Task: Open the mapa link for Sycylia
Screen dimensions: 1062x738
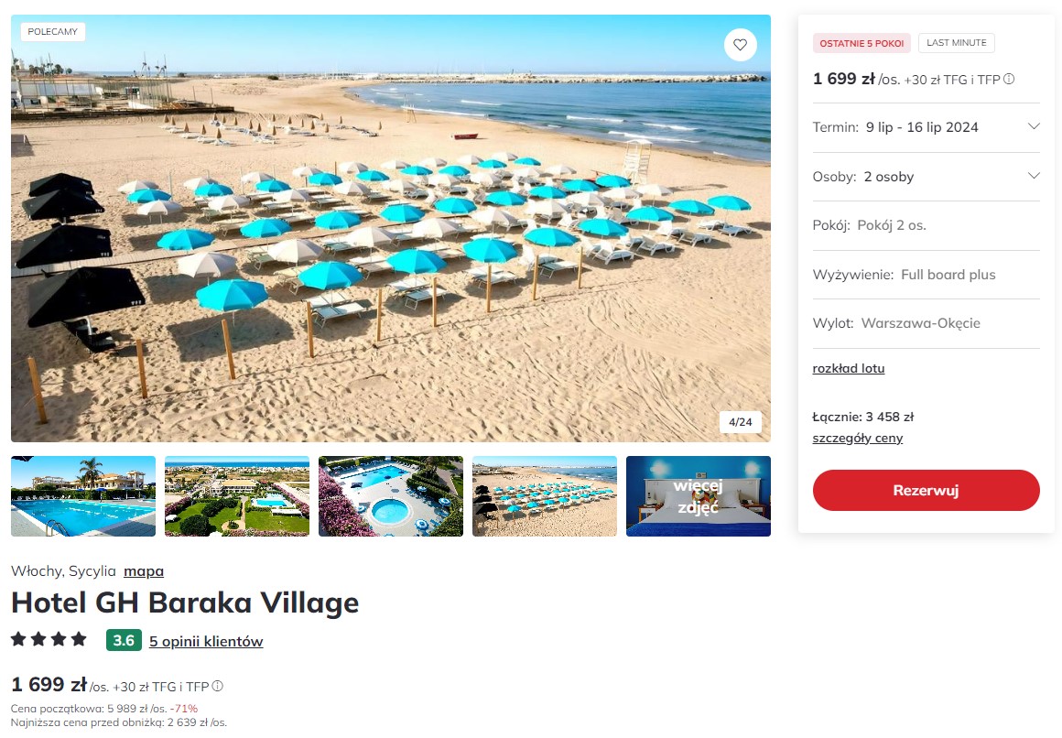Action: [x=144, y=571]
